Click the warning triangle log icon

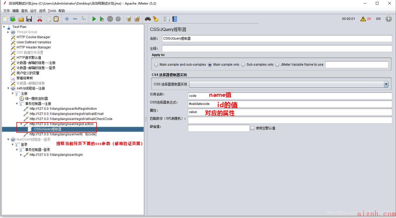(363, 19)
